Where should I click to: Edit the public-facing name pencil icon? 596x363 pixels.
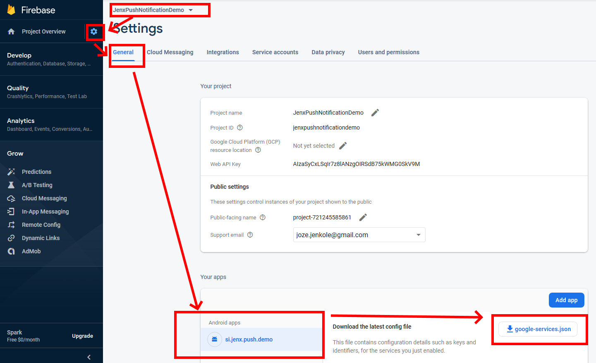click(x=363, y=217)
